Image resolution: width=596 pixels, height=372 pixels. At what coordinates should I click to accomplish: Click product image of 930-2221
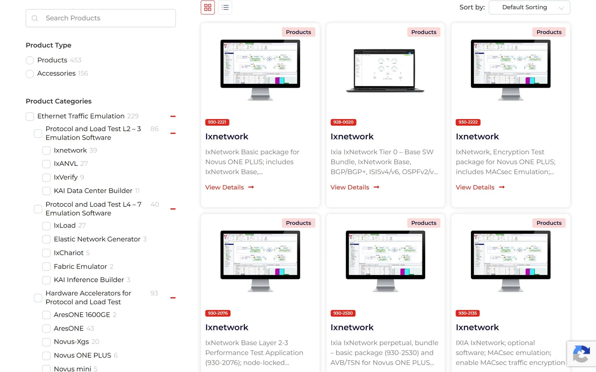[260, 70]
